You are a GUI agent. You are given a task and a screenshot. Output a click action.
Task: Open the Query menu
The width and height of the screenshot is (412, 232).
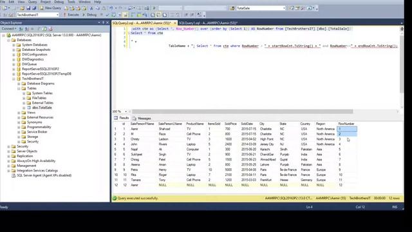pyautogui.click(x=32, y=2)
